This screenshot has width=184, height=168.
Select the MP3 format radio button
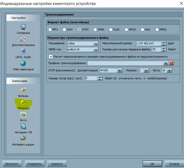50,30
